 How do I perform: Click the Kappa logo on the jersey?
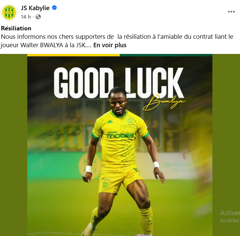point(110,122)
